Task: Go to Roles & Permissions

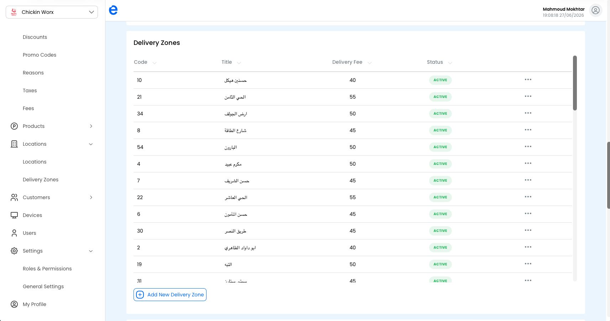Action: click(x=47, y=269)
